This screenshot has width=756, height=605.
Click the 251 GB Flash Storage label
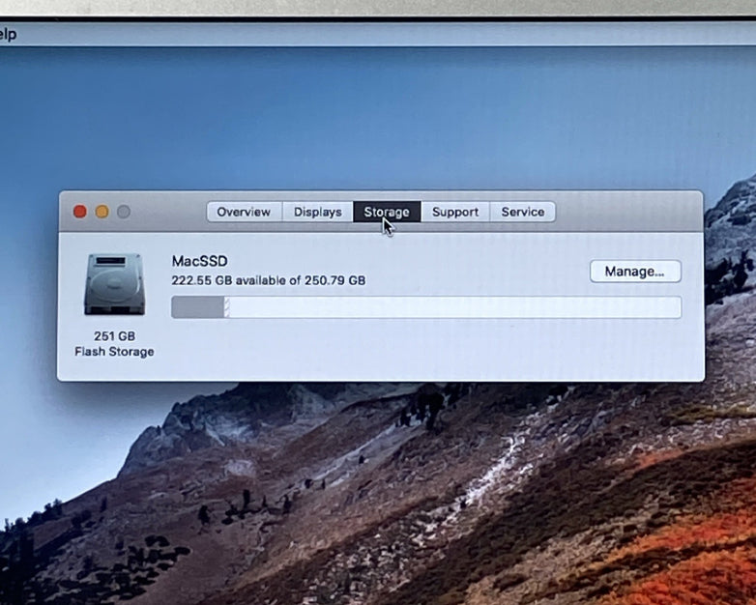(114, 344)
